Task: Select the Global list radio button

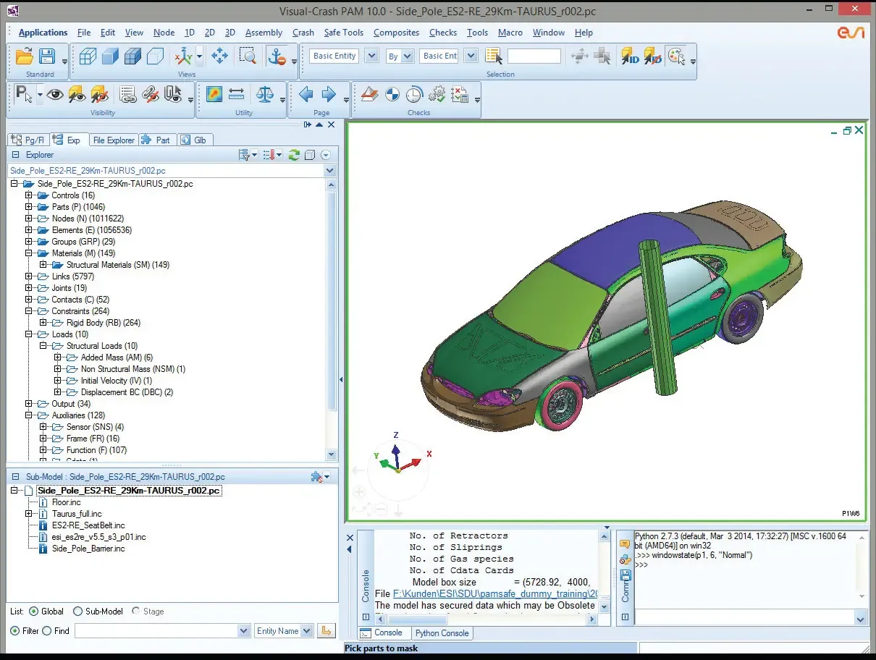Action: (x=33, y=612)
